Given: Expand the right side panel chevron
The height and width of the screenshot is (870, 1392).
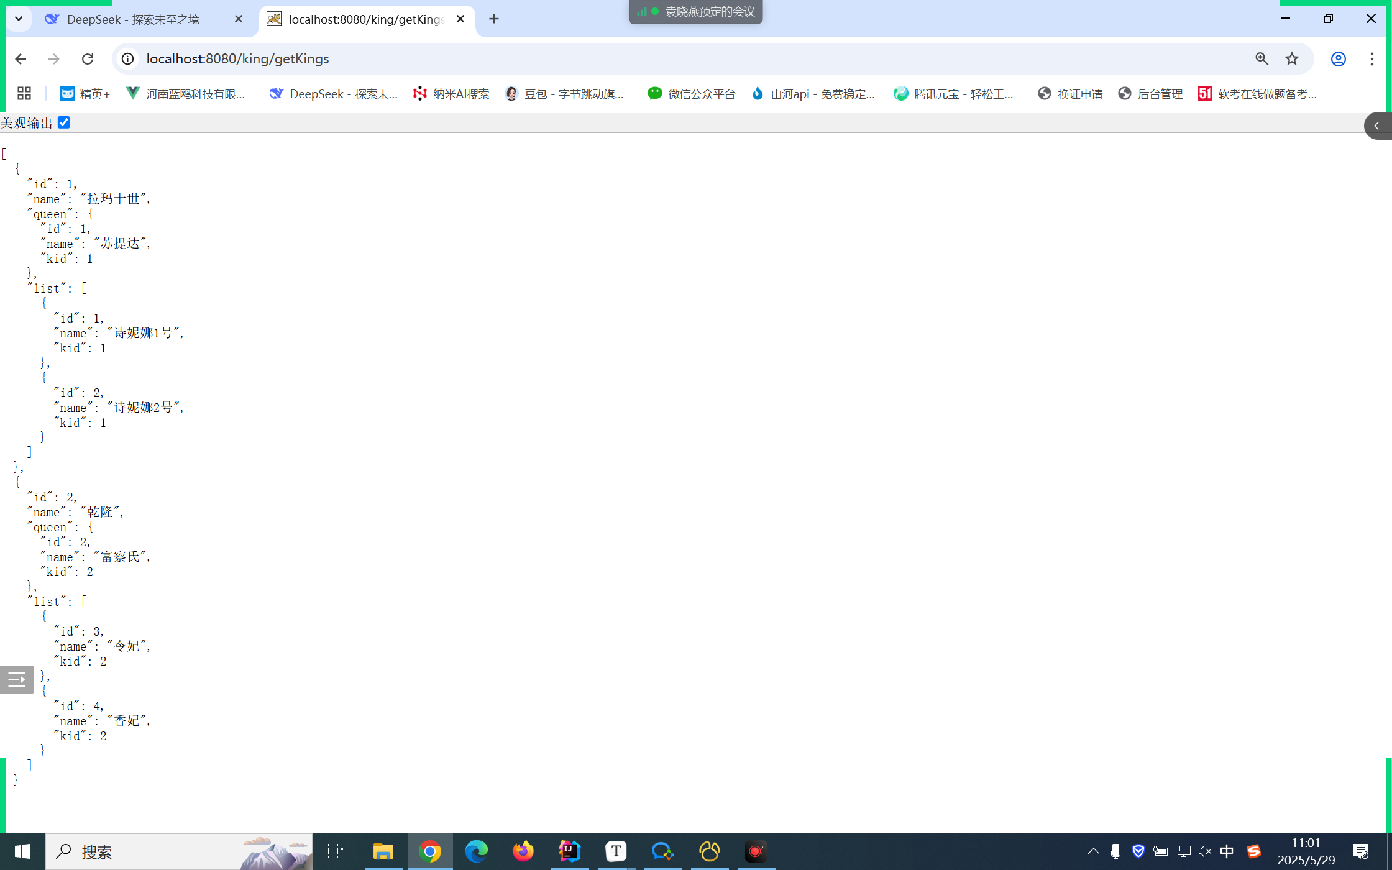Looking at the screenshot, I should [1376, 126].
